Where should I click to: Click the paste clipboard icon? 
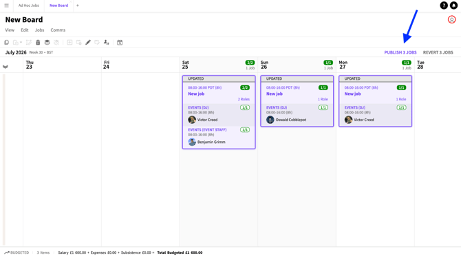click(16, 43)
